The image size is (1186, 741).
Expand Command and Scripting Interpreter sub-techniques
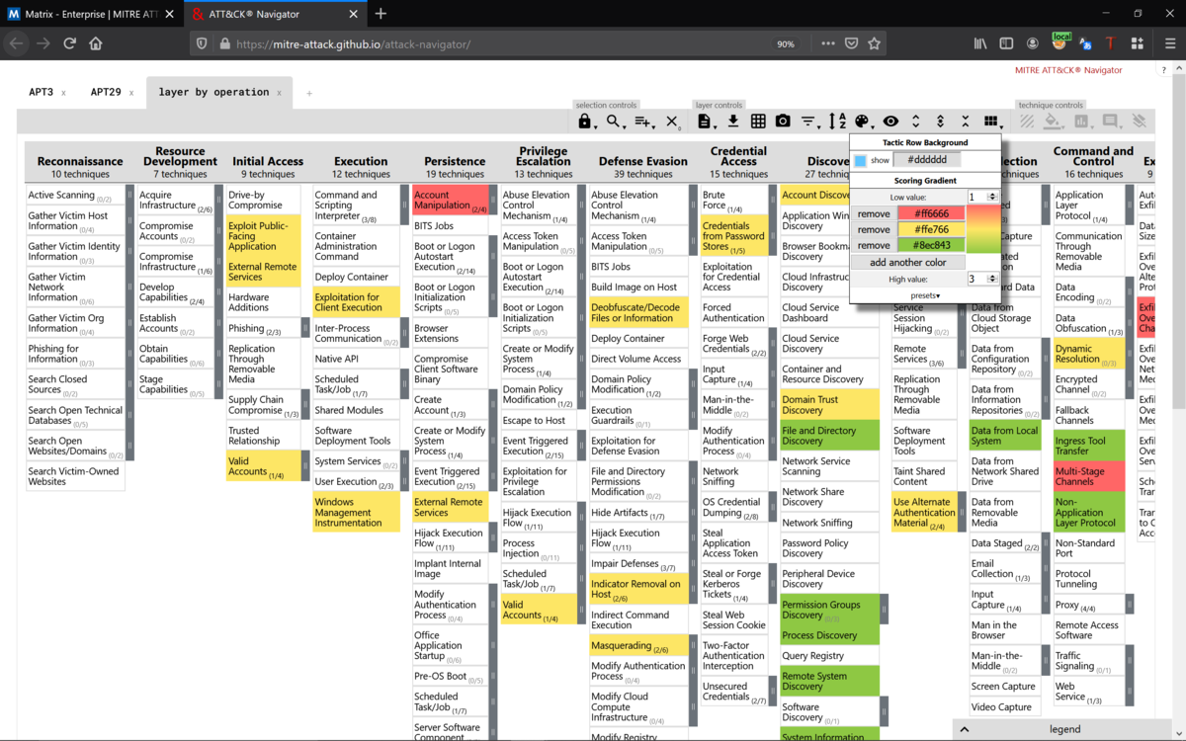404,206
